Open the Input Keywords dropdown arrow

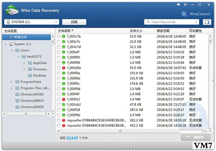(196, 22)
